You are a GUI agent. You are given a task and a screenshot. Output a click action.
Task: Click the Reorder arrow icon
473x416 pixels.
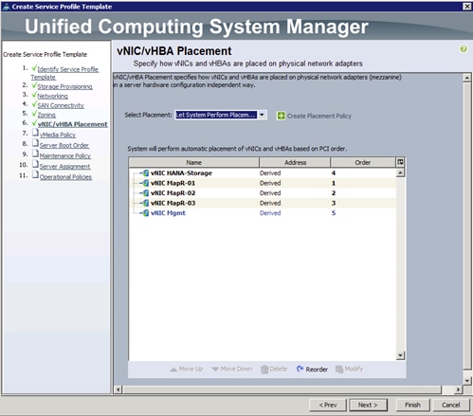tap(300, 369)
